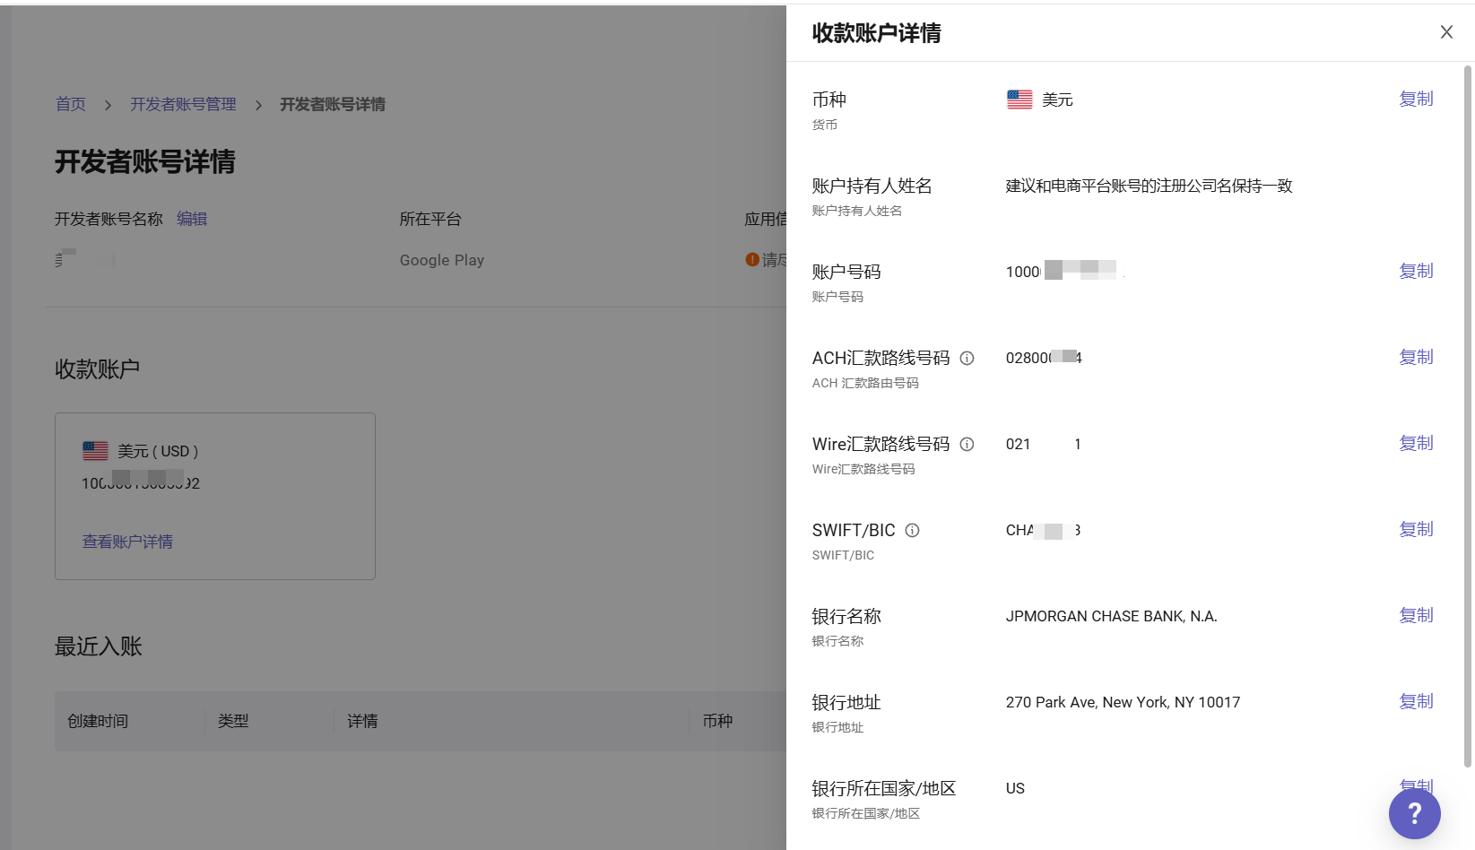Click the 美元 currency value in panel
Screen dimensions: 1475x850
pos(1057,100)
